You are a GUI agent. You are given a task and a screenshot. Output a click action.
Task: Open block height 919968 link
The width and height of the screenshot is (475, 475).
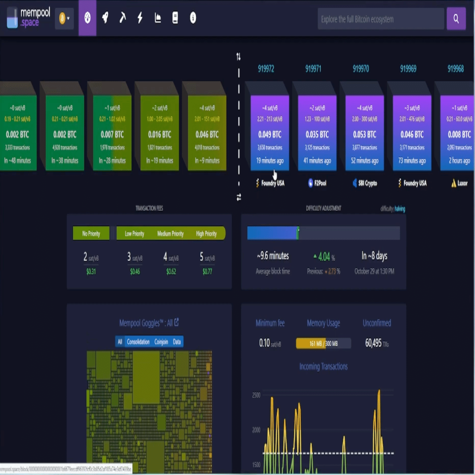(456, 69)
